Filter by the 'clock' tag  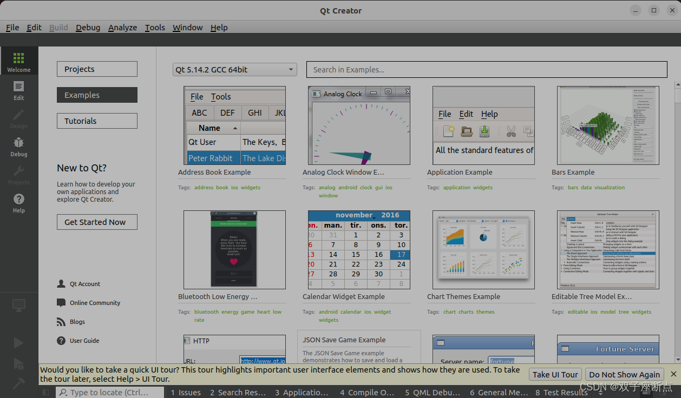click(x=366, y=188)
